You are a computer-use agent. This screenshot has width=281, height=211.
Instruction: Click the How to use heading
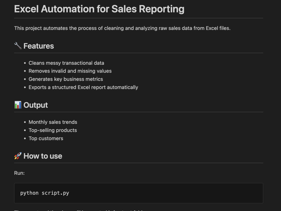click(x=43, y=156)
